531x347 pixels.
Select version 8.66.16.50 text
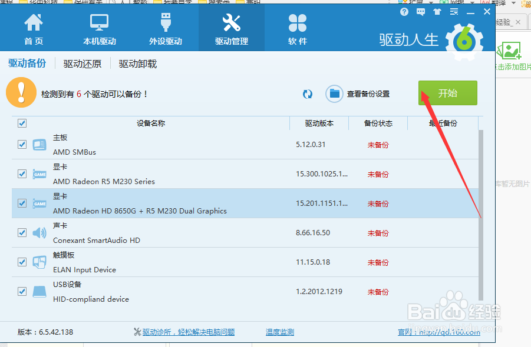tap(313, 233)
